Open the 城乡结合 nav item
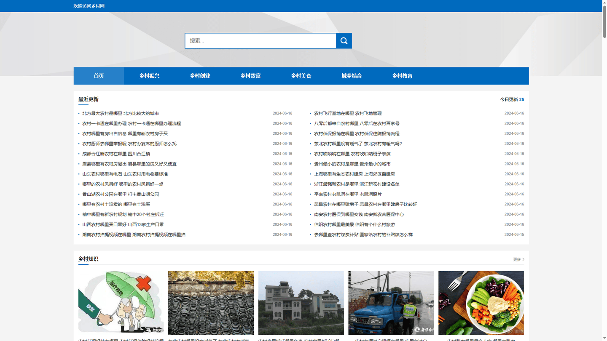This screenshot has width=607, height=341. tap(352, 76)
